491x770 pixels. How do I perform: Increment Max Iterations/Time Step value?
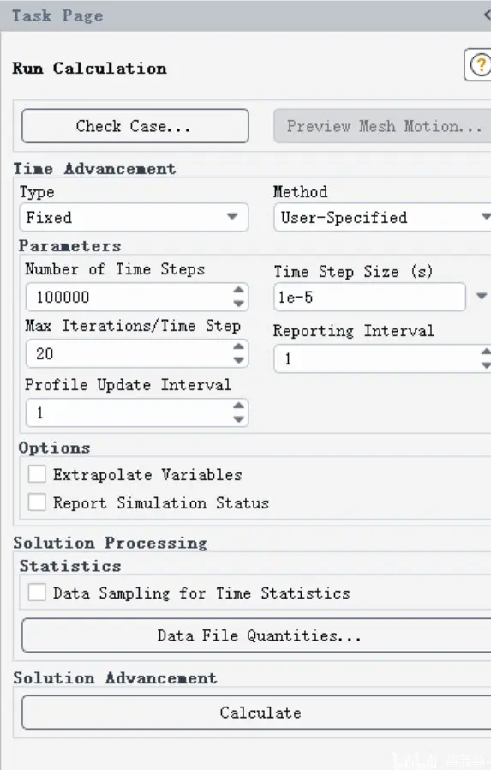click(x=239, y=346)
